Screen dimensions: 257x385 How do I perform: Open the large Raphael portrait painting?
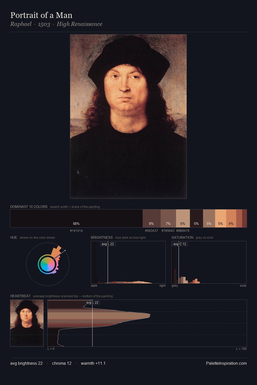pyautogui.click(x=128, y=117)
